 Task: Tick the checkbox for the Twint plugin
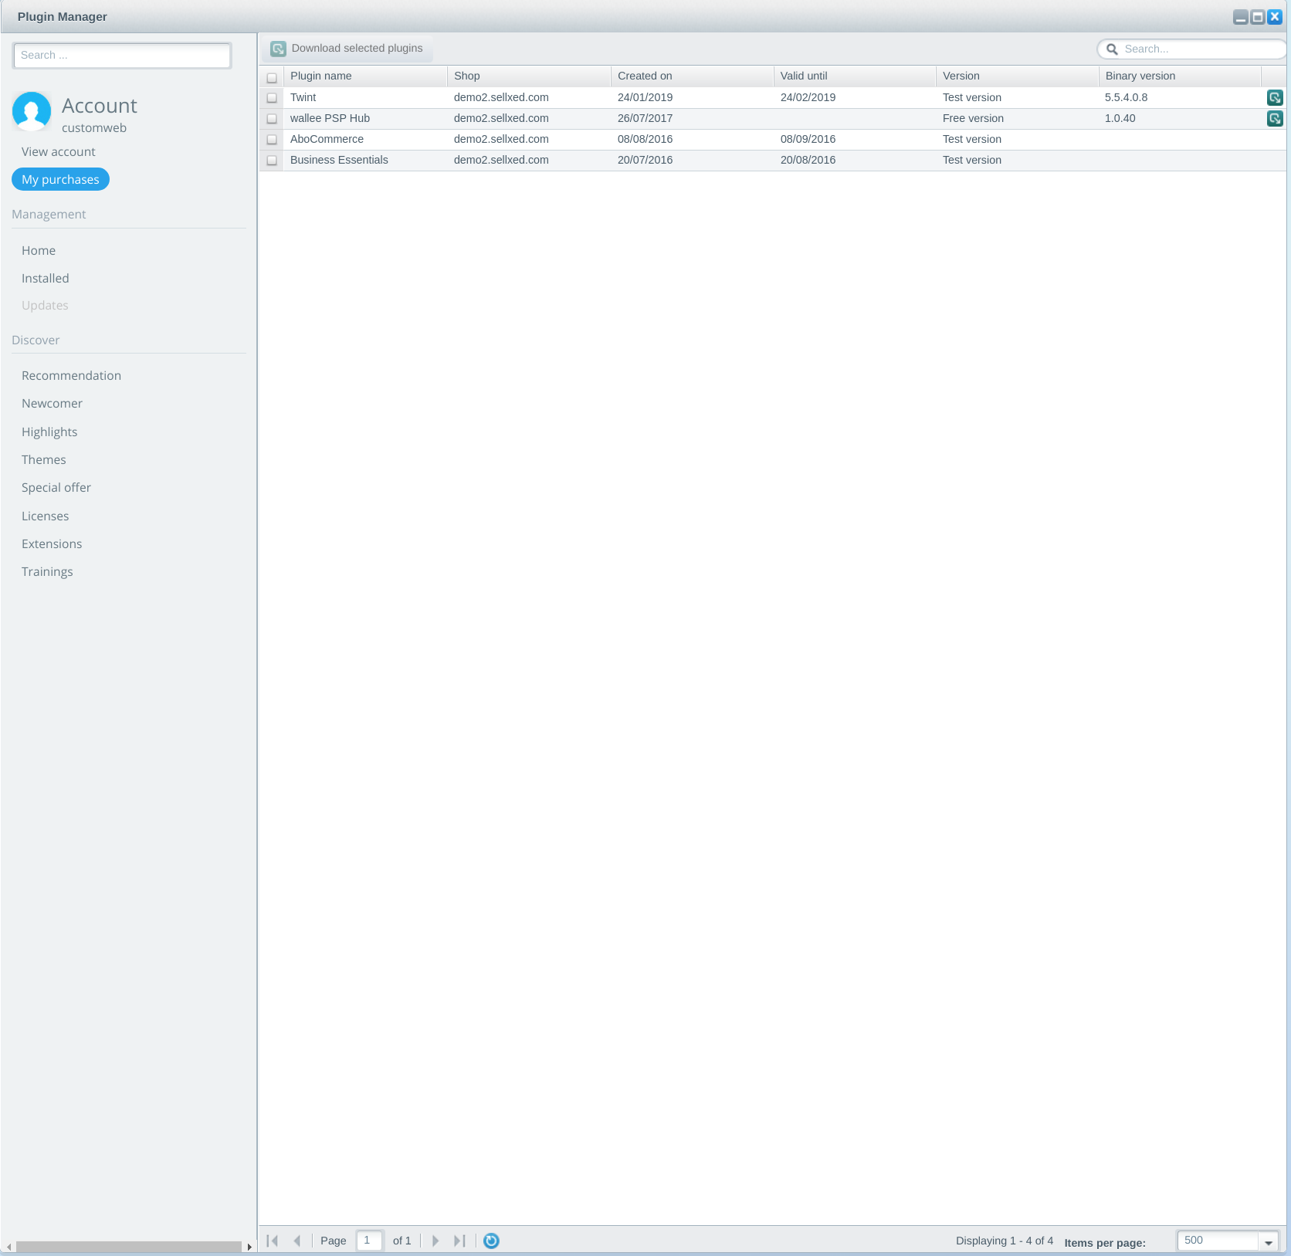point(272,98)
